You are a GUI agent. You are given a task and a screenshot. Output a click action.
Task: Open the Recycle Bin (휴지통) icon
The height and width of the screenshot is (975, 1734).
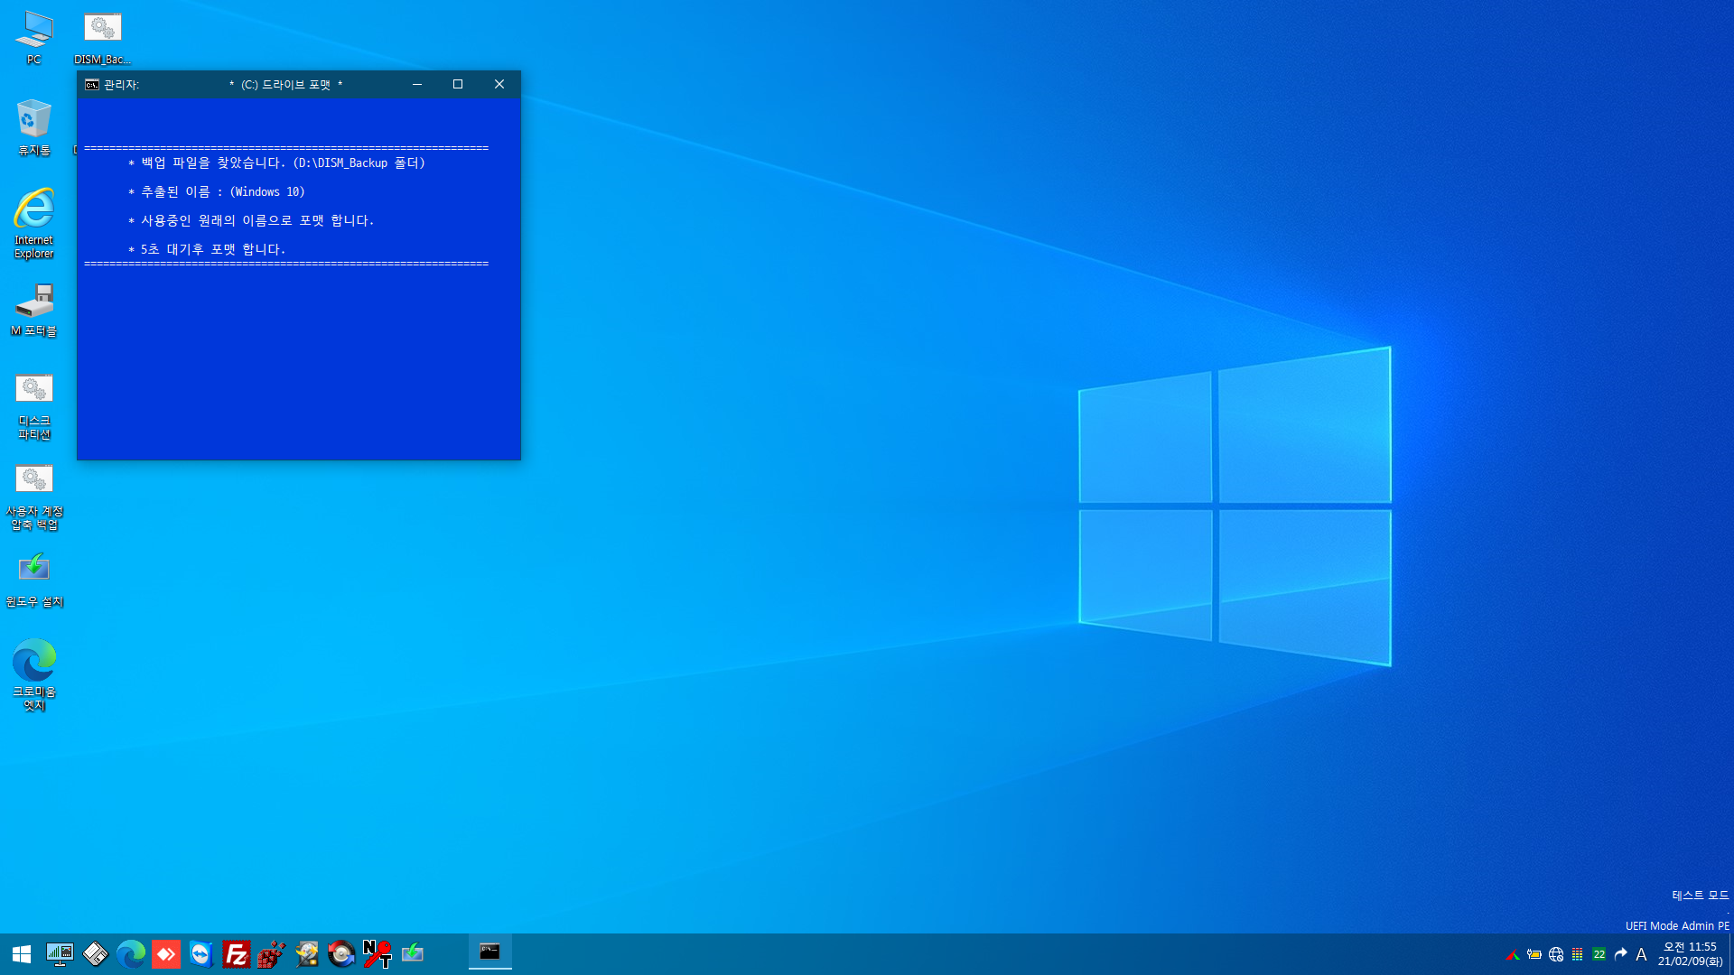click(33, 127)
